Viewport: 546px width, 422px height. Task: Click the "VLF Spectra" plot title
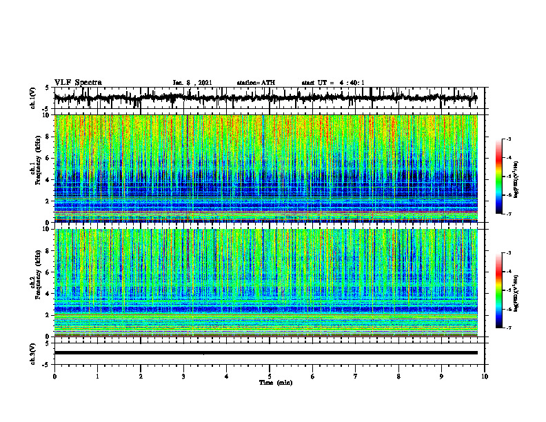78,83
